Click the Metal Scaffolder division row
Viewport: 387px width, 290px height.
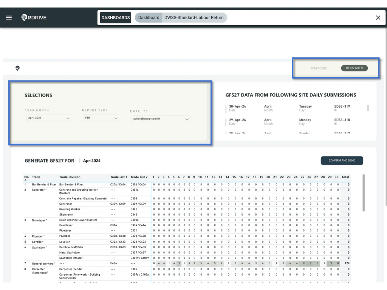click(x=70, y=253)
